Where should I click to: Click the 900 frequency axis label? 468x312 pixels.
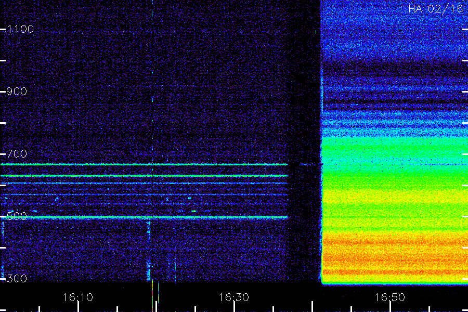point(17,92)
